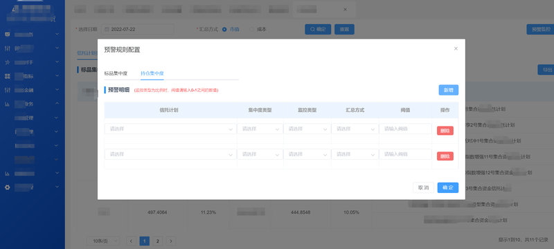Expand the 金融 sidebar menu chevron
554x249 pixels.
(57, 90)
